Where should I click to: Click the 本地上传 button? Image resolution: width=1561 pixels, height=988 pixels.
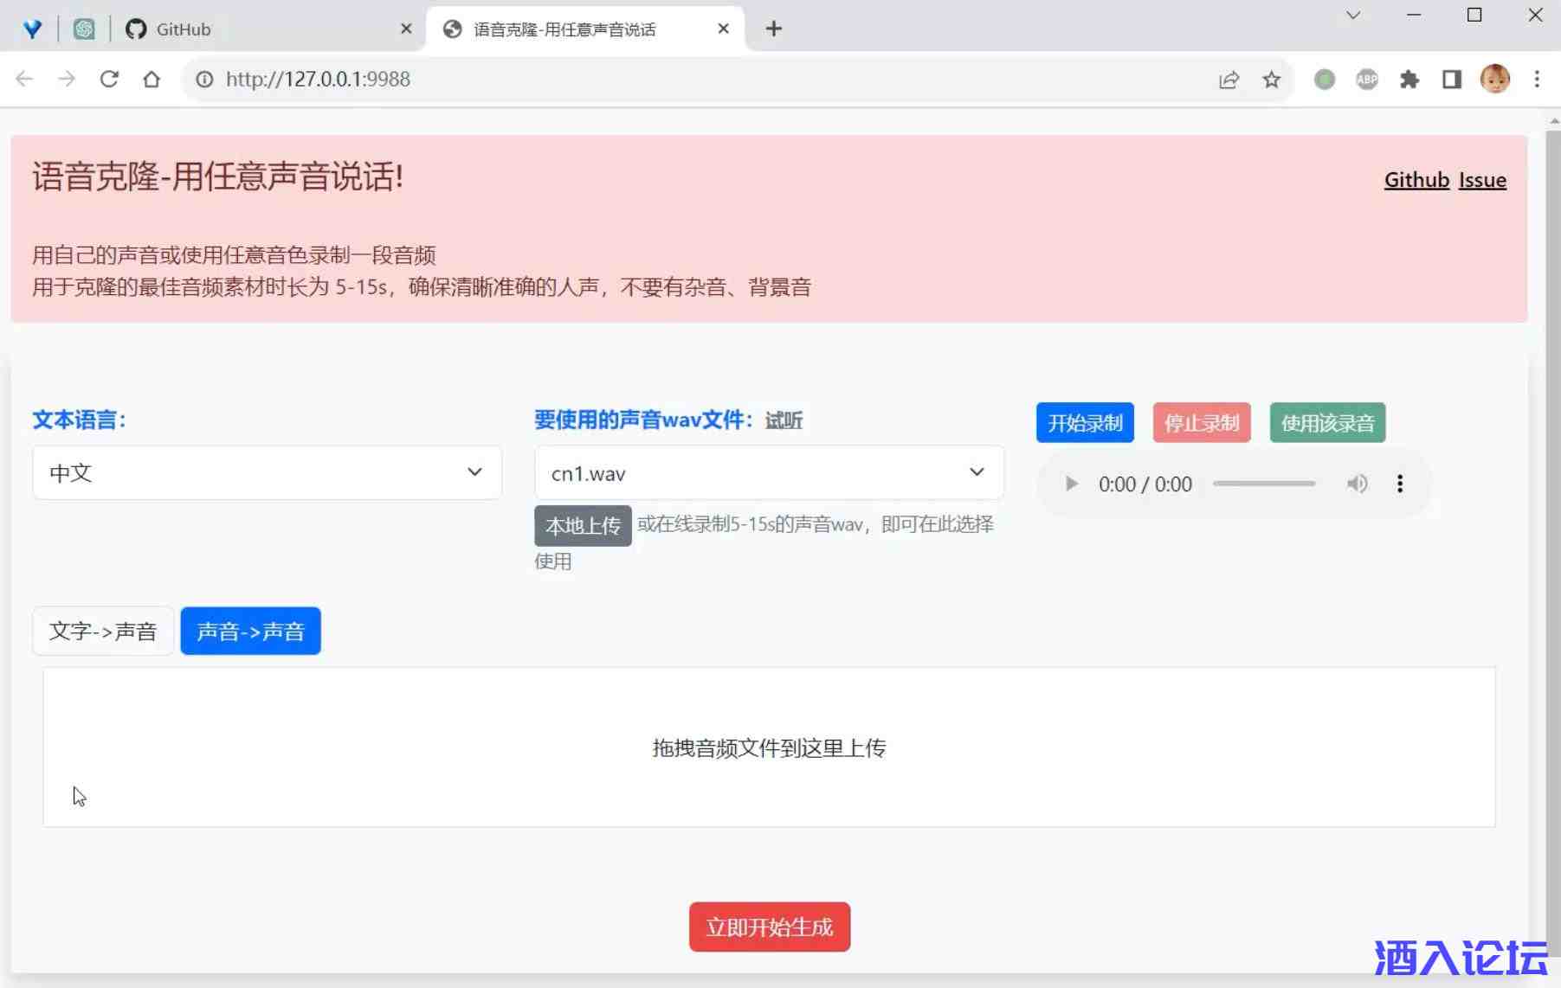(x=583, y=526)
